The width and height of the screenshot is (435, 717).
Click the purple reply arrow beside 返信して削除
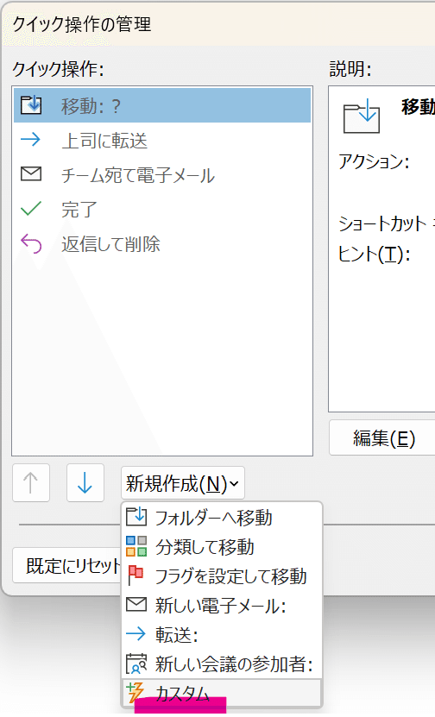[x=31, y=243]
